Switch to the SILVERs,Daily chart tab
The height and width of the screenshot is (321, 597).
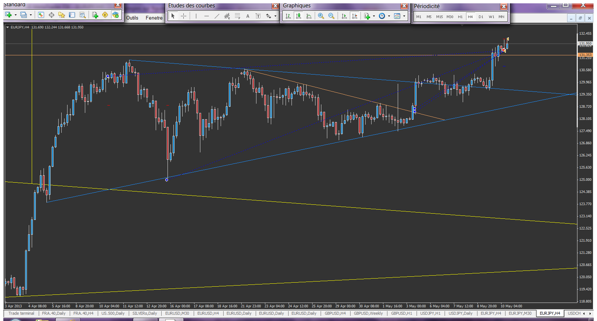(x=145, y=313)
